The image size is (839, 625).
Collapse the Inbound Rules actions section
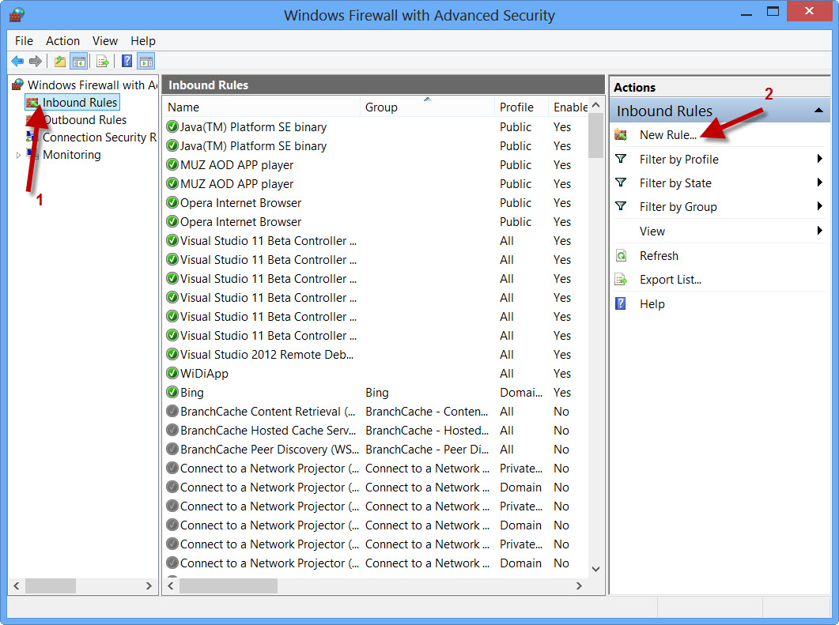(x=818, y=111)
